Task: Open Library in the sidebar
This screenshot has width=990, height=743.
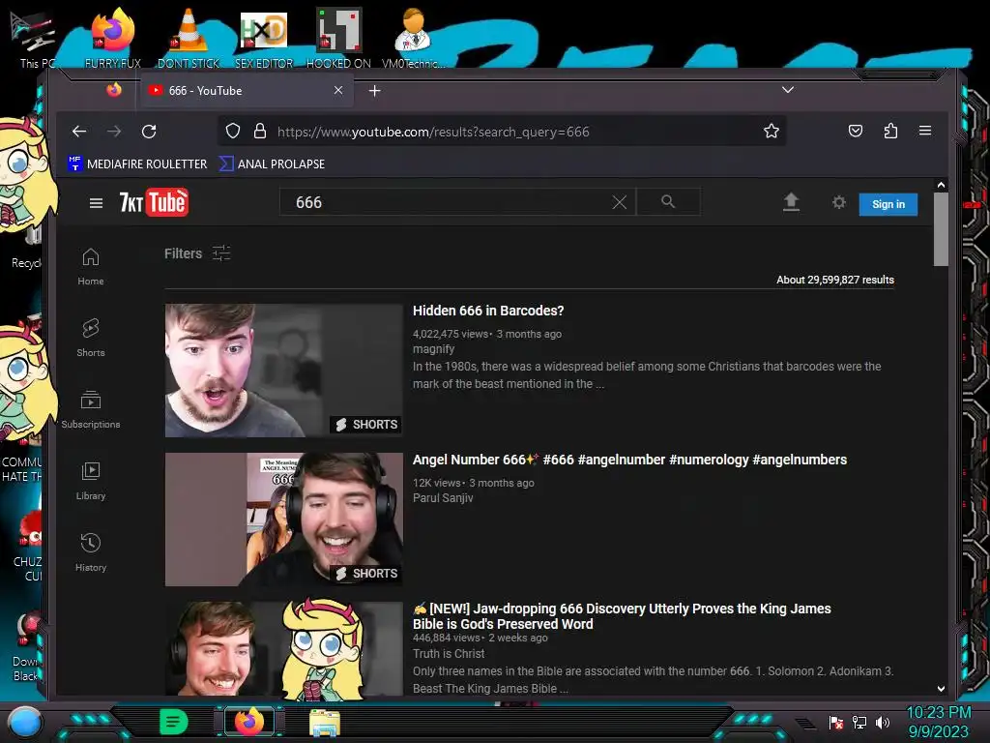Action: (91, 482)
